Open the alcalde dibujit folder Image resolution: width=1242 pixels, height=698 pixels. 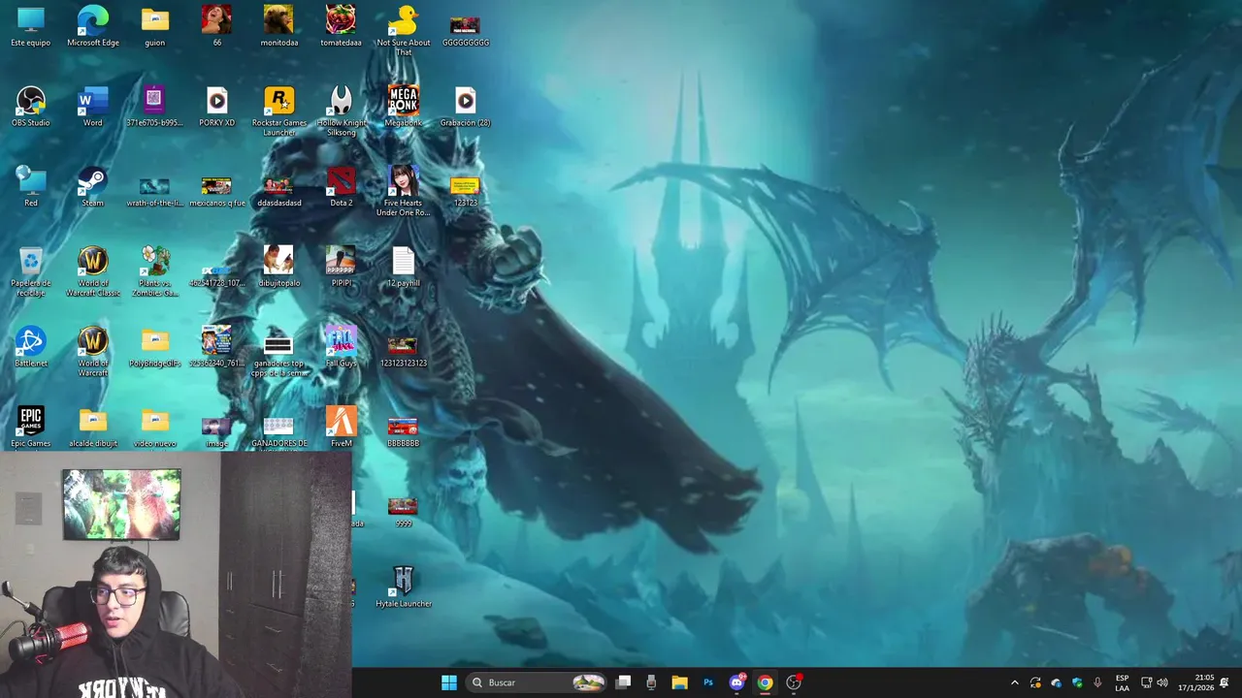(93, 428)
